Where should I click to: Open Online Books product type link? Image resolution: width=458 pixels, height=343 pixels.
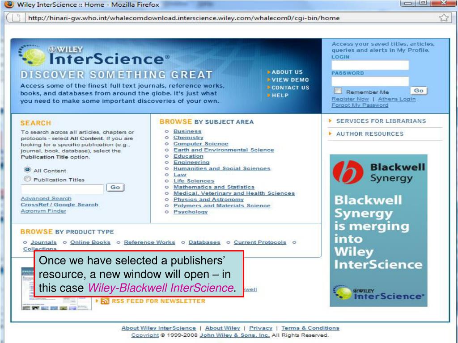point(90,242)
